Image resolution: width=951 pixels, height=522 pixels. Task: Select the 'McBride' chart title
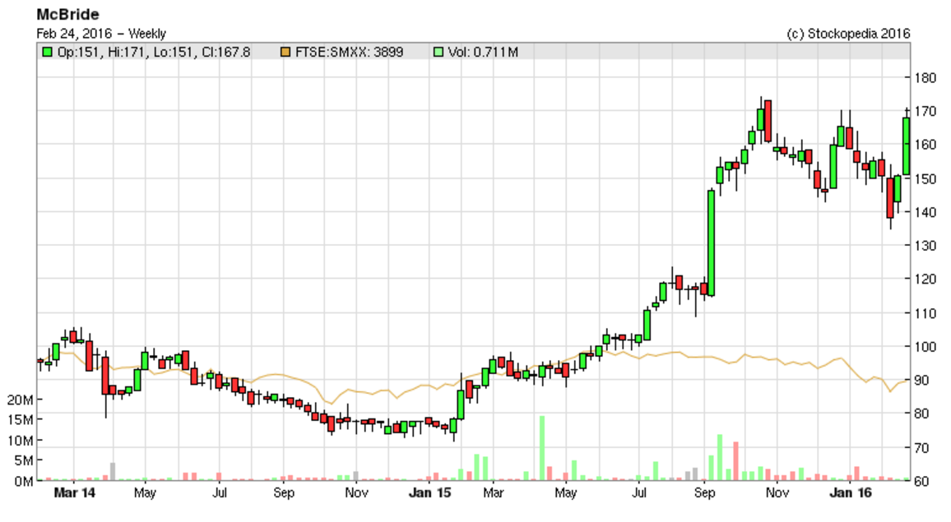point(68,14)
